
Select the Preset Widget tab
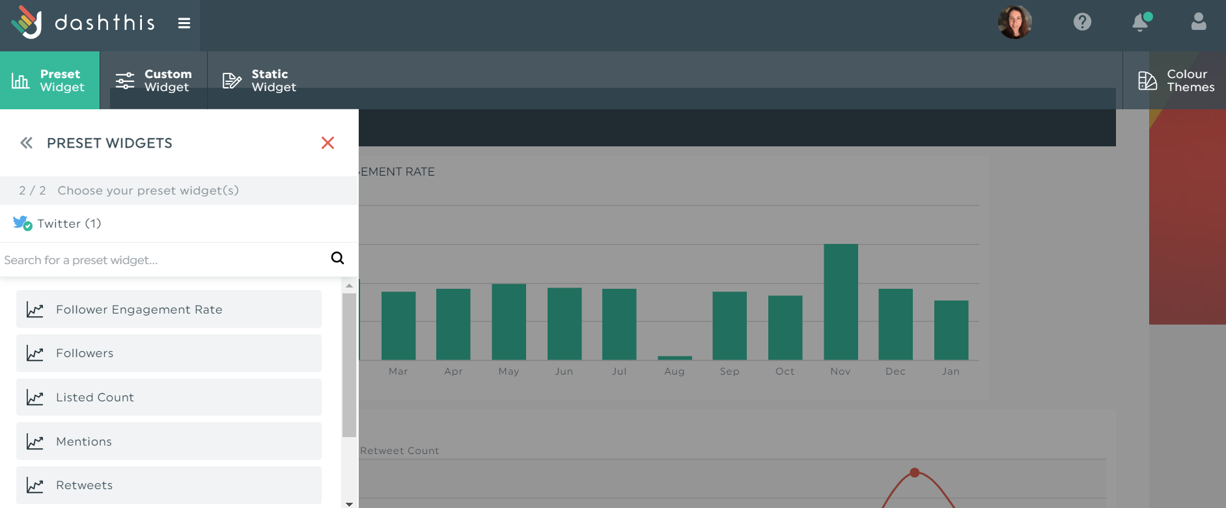click(x=49, y=80)
